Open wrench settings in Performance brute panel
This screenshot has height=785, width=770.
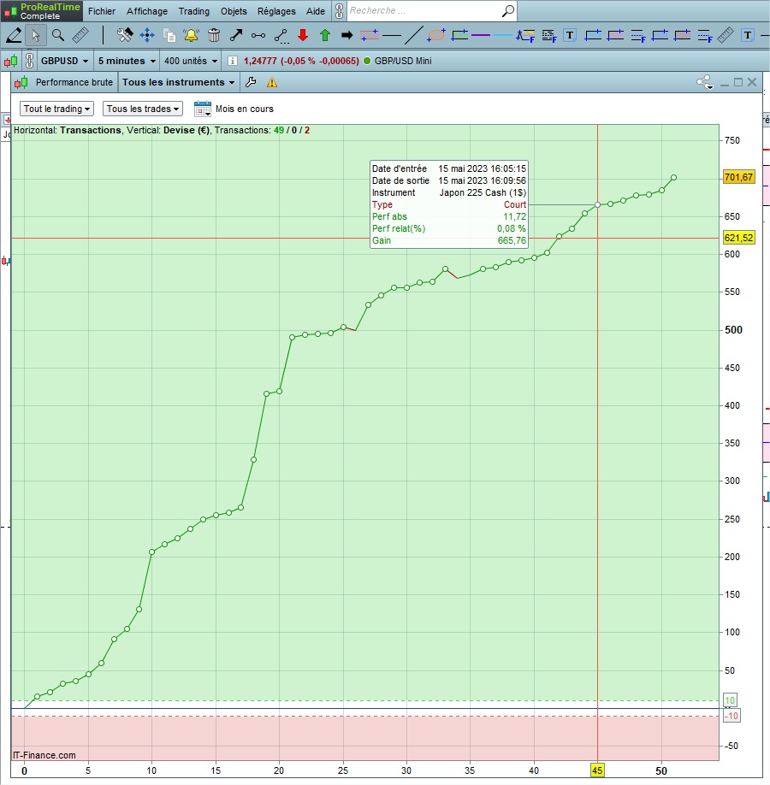click(x=251, y=82)
